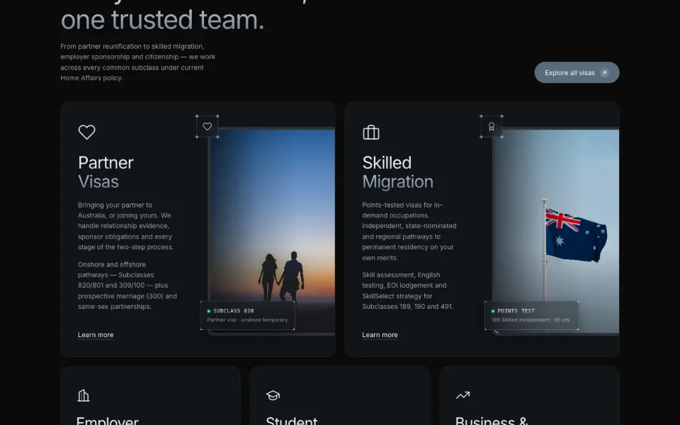Click the arrow icon inside Explore all visas
Viewport: 680px width, 425px height.
click(604, 73)
